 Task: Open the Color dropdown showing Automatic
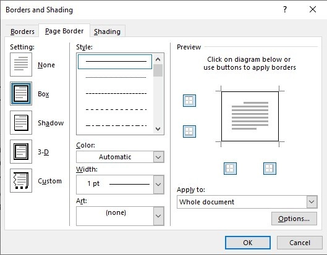[120, 157]
